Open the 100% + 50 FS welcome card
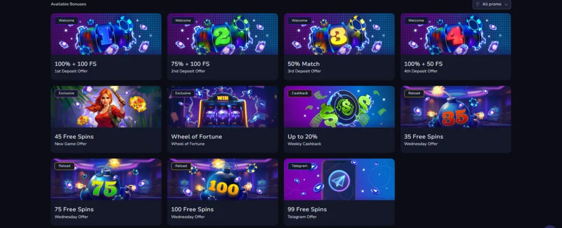562x228 pixels. (x=456, y=47)
